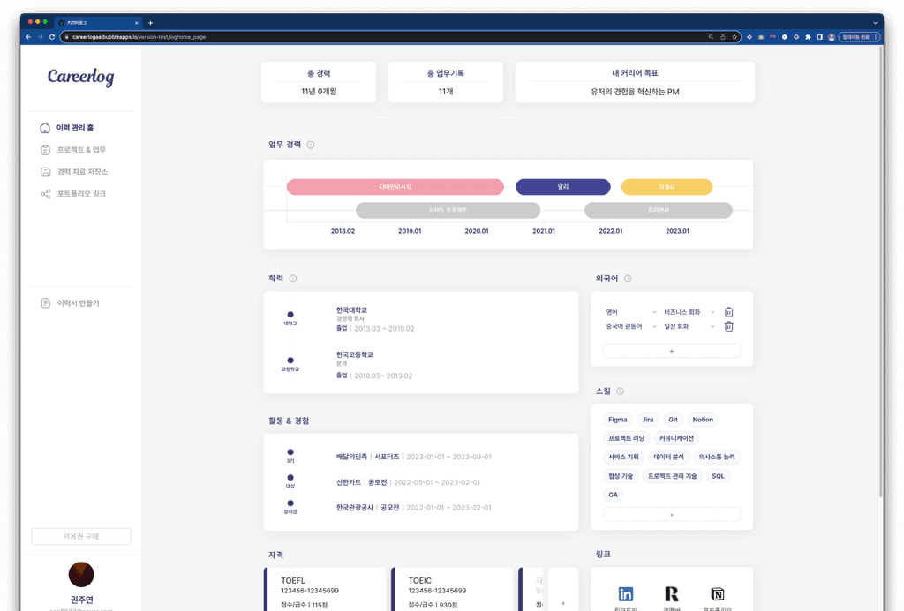
Task: Click the 한국고등학교 education entry
Action: [x=374, y=365]
